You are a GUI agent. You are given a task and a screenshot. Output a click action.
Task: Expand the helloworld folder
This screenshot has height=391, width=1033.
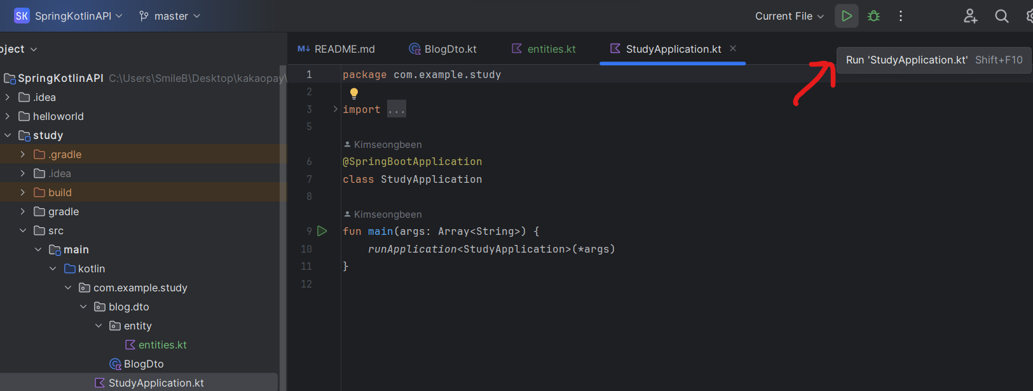pos(8,116)
